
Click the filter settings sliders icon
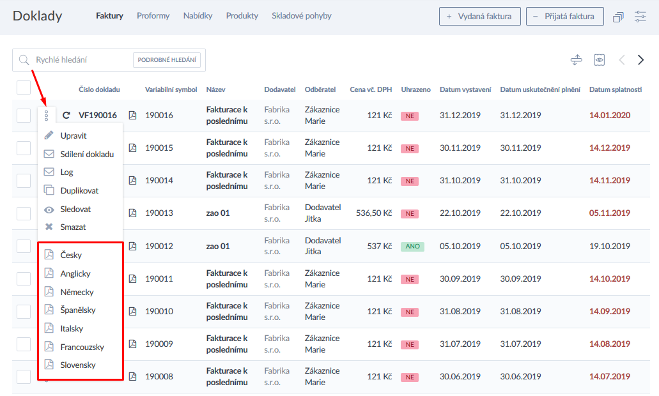640,17
